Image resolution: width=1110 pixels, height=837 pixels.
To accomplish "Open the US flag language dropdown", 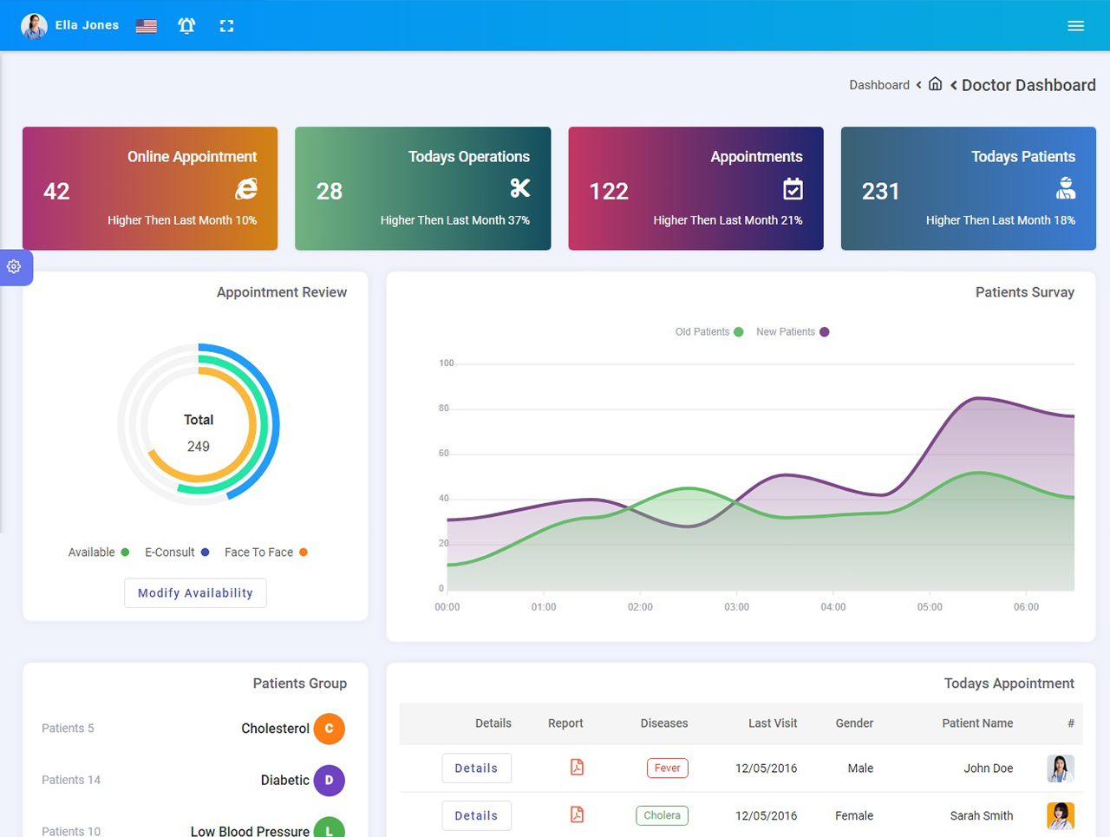I will 147,26.
